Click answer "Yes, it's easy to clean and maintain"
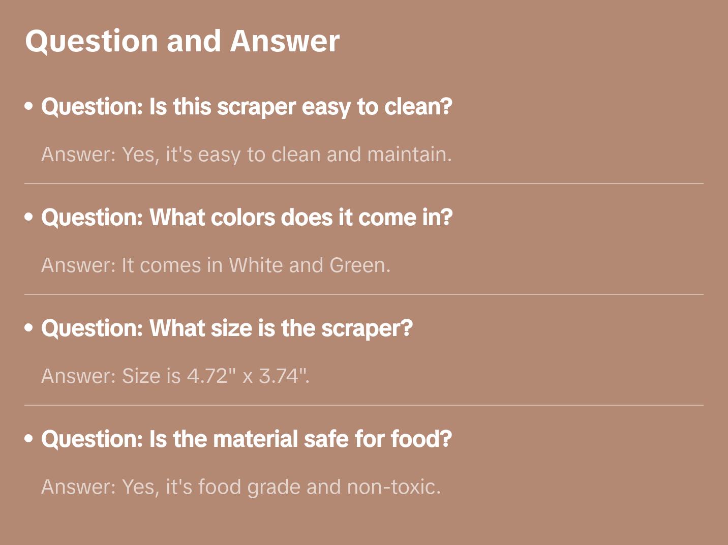Image resolution: width=728 pixels, height=545 pixels. pyautogui.click(x=247, y=155)
